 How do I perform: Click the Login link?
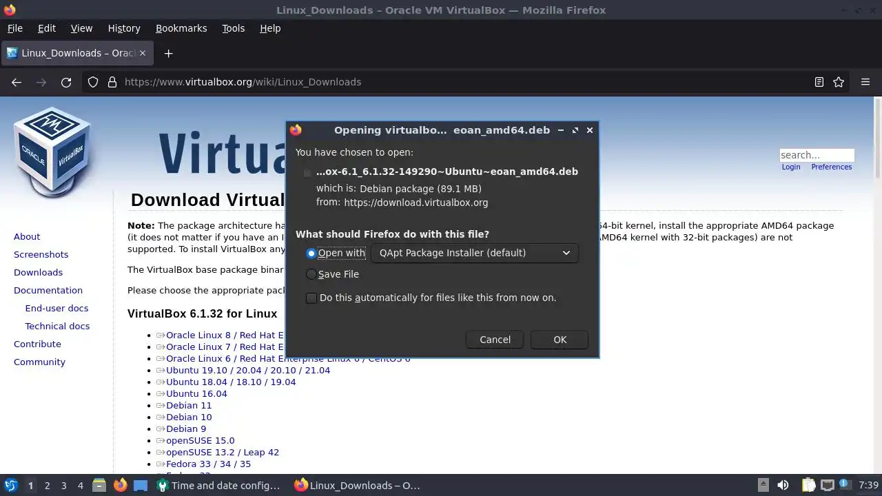791,167
